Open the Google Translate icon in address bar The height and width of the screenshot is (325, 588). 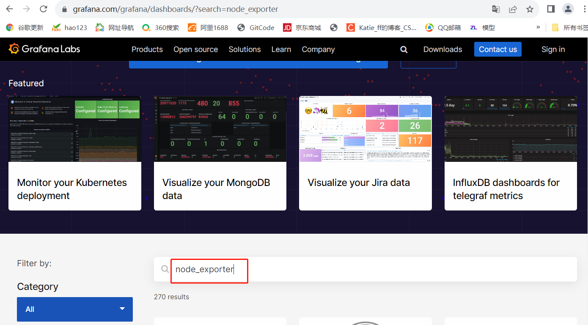tap(496, 9)
